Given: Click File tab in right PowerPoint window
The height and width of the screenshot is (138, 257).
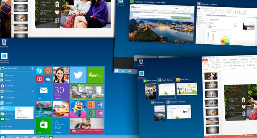Looking at the screenshot, I should 205,60.
